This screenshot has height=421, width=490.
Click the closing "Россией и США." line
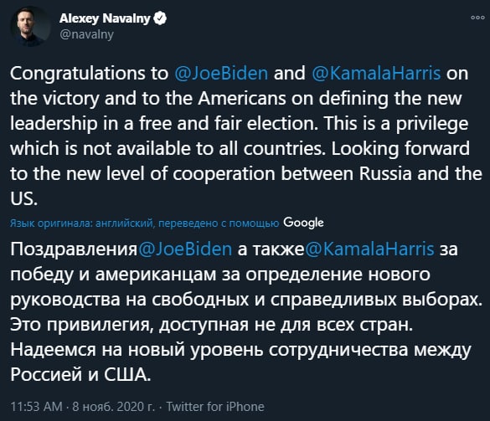pos(80,374)
